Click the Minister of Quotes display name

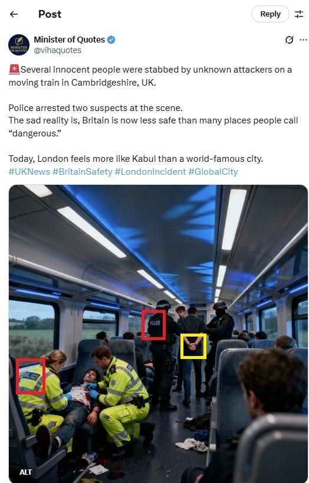(69, 40)
